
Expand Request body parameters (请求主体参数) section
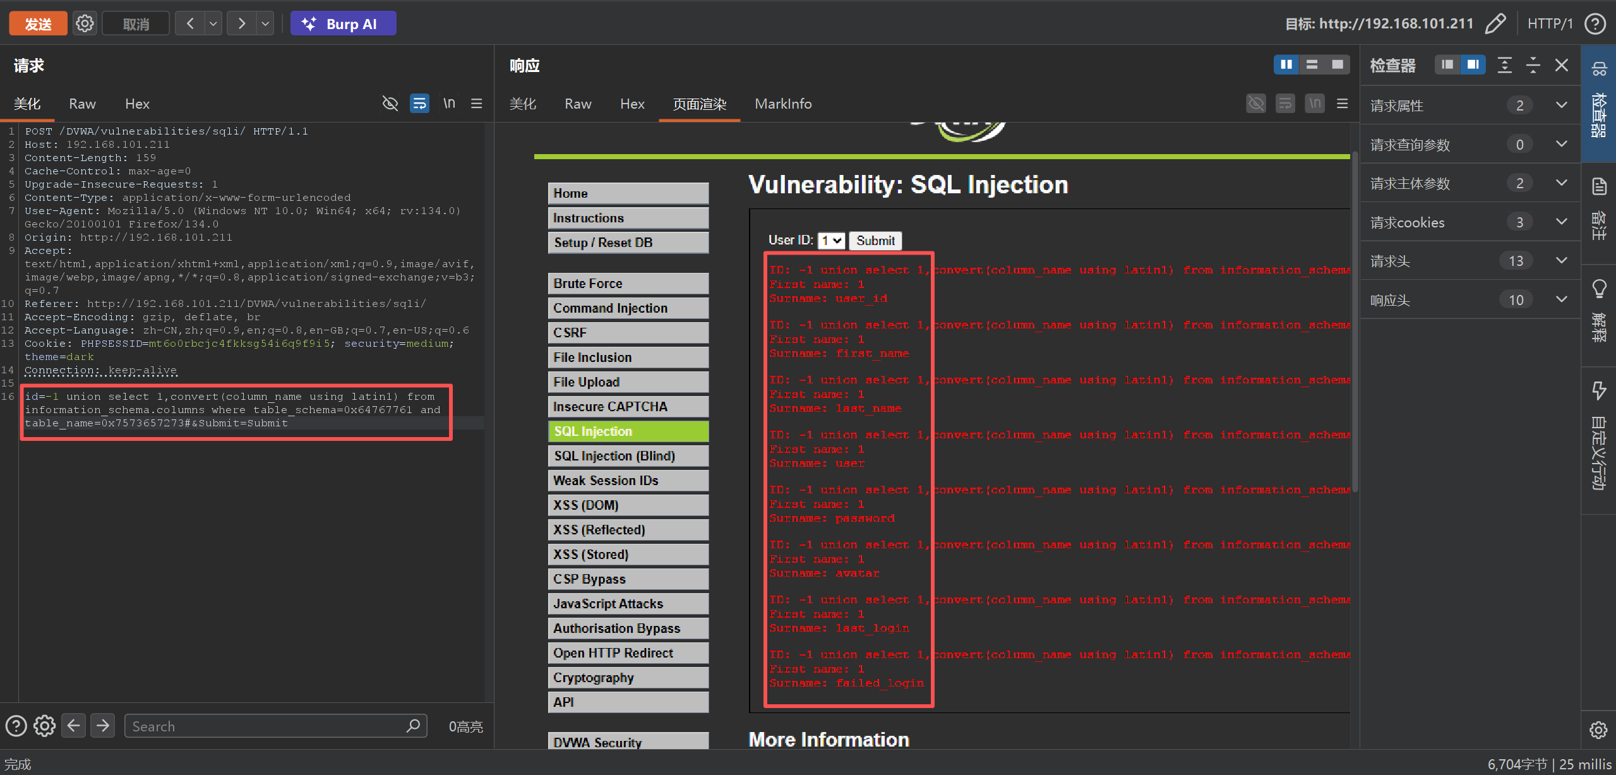[x=1469, y=183]
